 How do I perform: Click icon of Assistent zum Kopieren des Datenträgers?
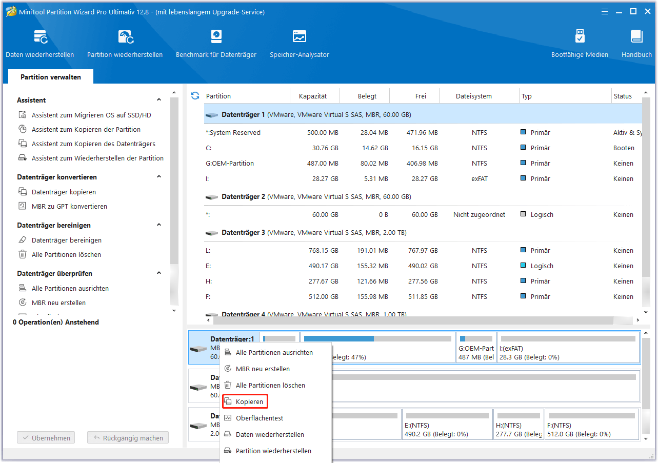tap(23, 144)
